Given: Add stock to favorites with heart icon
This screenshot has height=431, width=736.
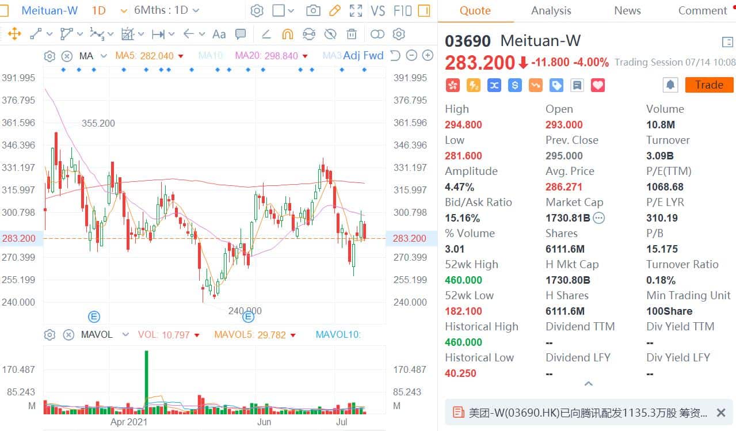Looking at the screenshot, I should [x=598, y=85].
